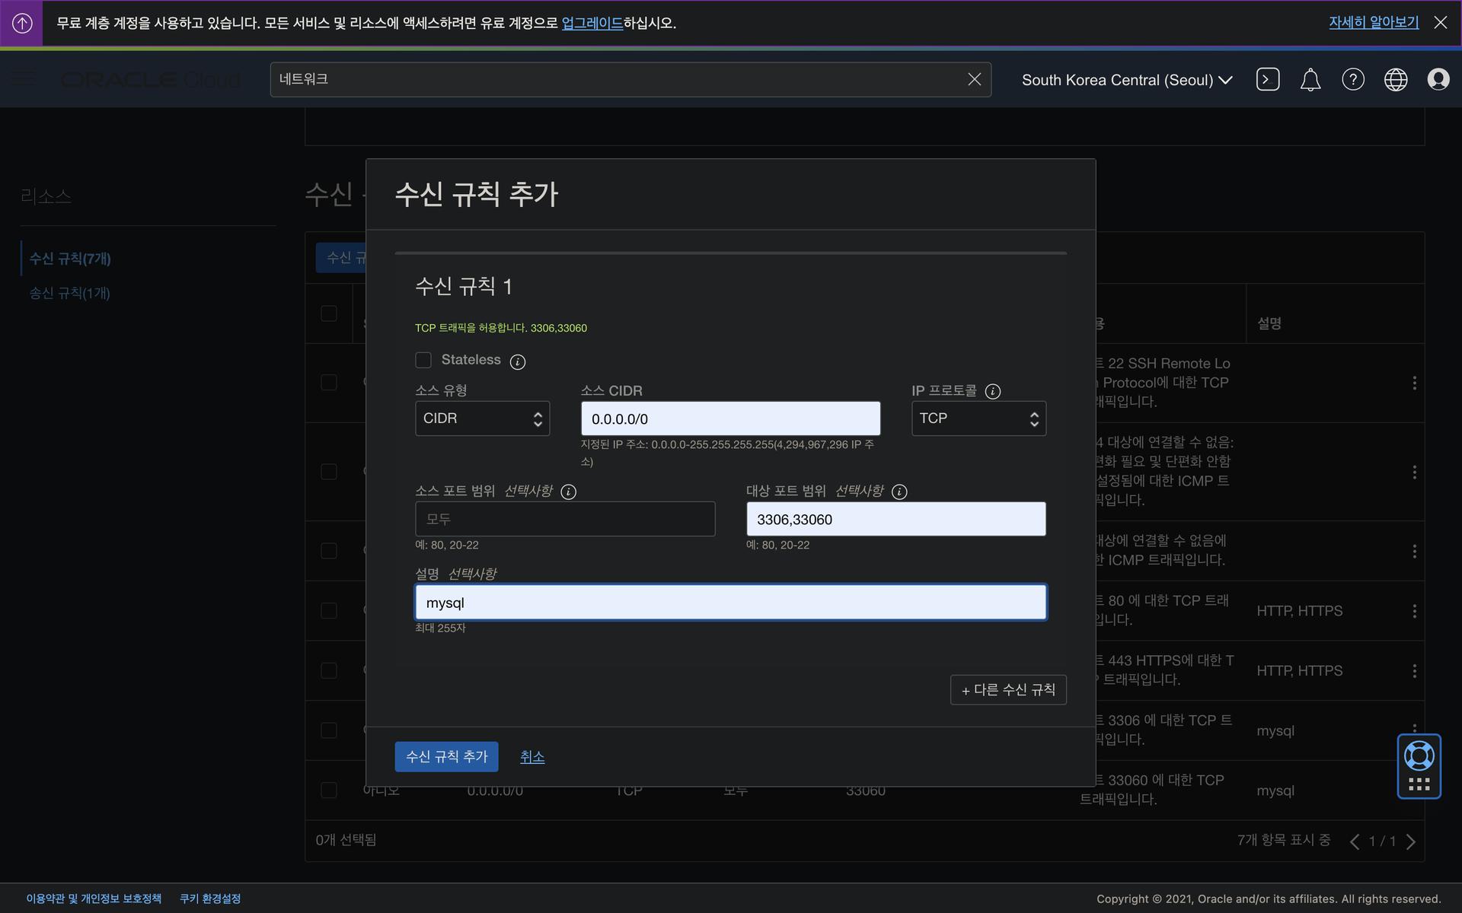Screen dimensions: 1462x913
Task: Select 수신 규칙(7개) in the resources sidebar
Action: 70,259
